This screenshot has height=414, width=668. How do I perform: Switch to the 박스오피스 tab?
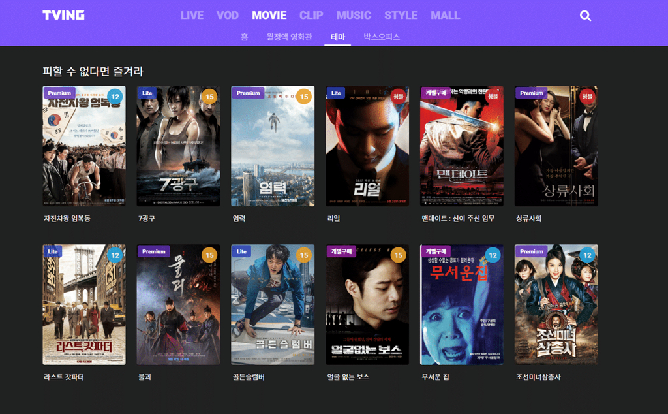click(x=382, y=37)
